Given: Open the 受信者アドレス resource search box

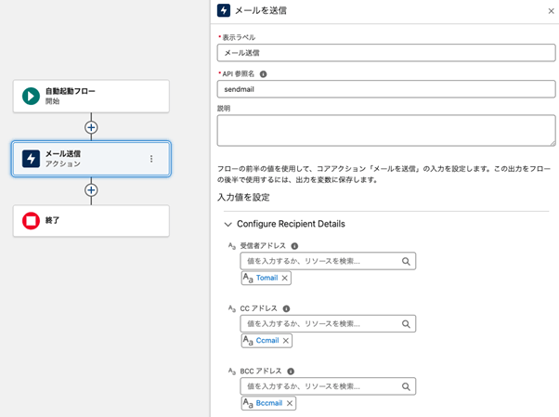Looking at the screenshot, I should coord(320,262).
